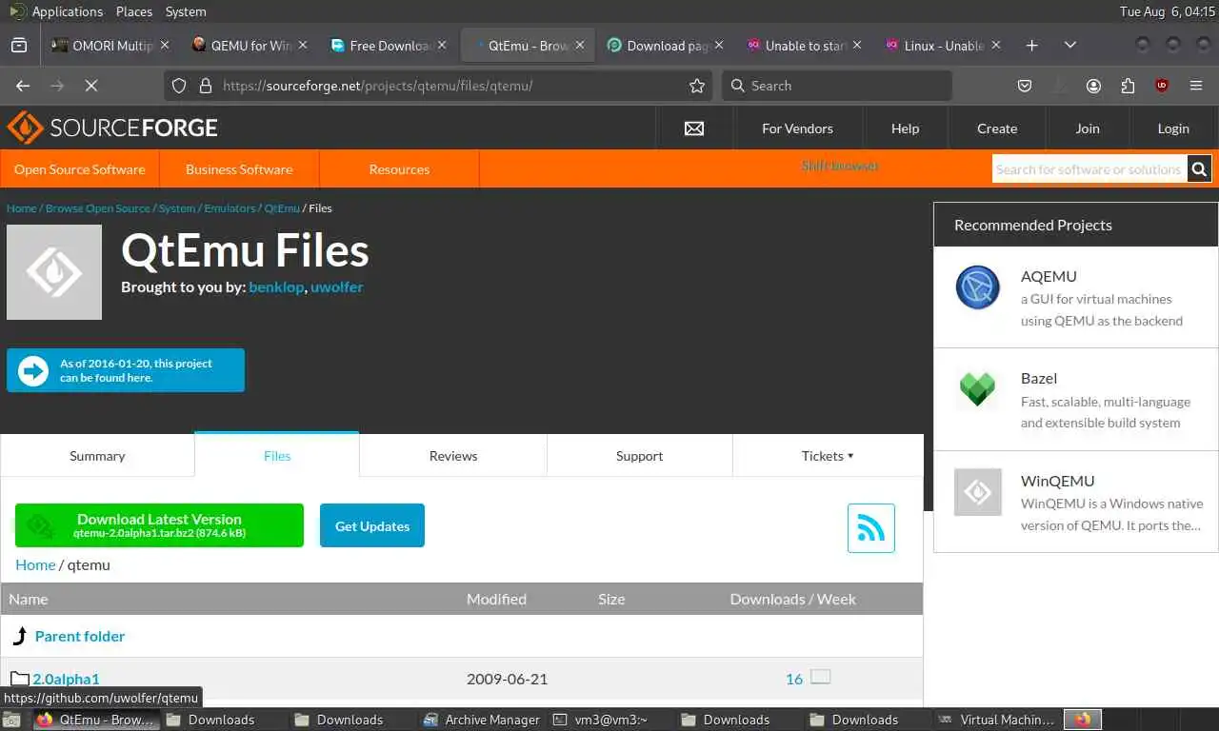This screenshot has height=731, width=1219.
Task: Open the 2.0alpha1 folder link
Action: pos(66,679)
